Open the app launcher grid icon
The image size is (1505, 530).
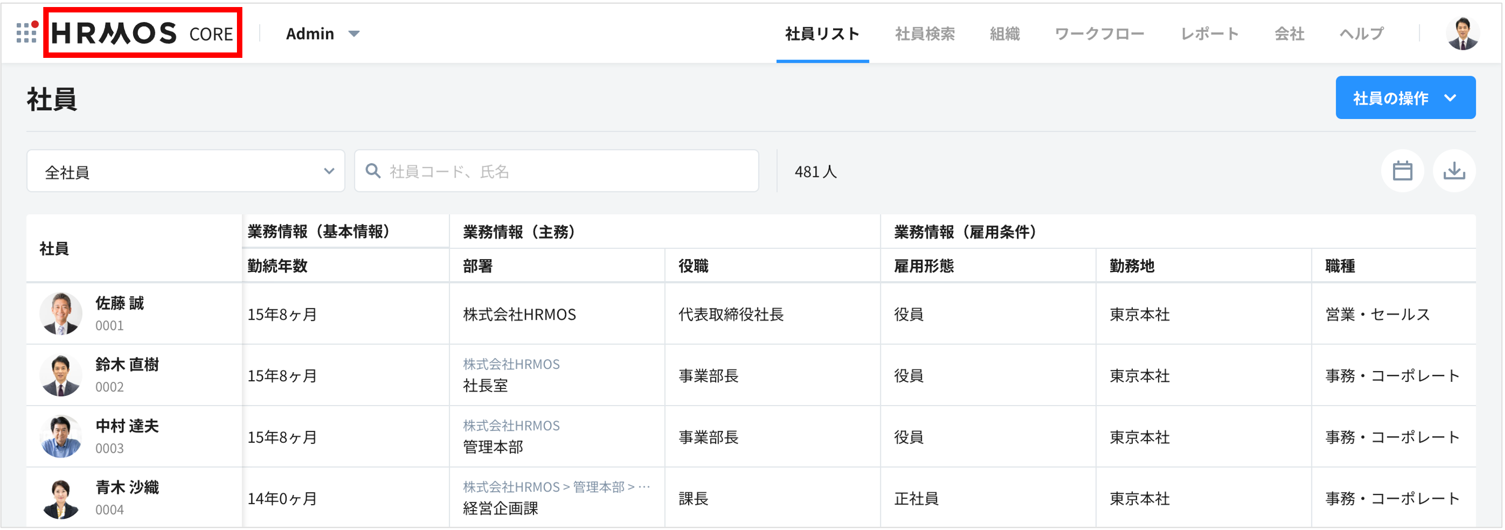[x=27, y=33]
